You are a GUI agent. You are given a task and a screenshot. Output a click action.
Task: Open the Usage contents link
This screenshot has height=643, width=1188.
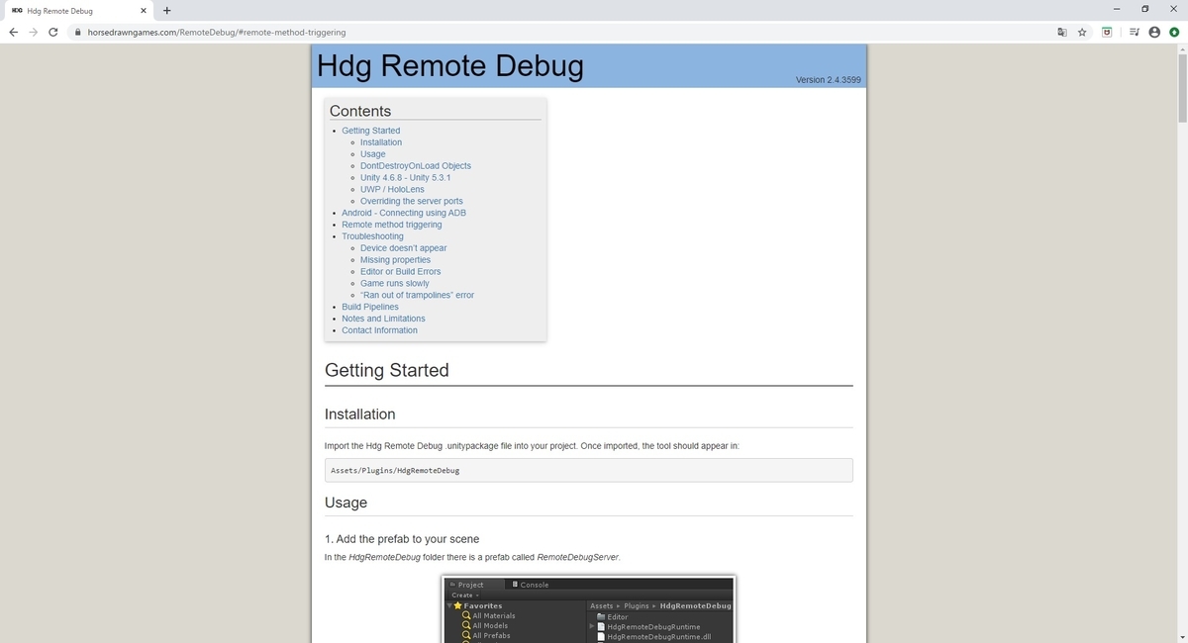tap(373, 154)
